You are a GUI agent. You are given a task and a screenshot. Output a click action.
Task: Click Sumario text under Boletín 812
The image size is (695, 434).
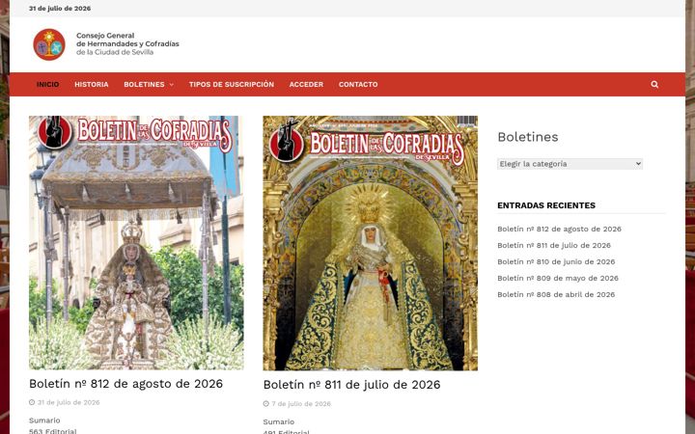[44, 420]
